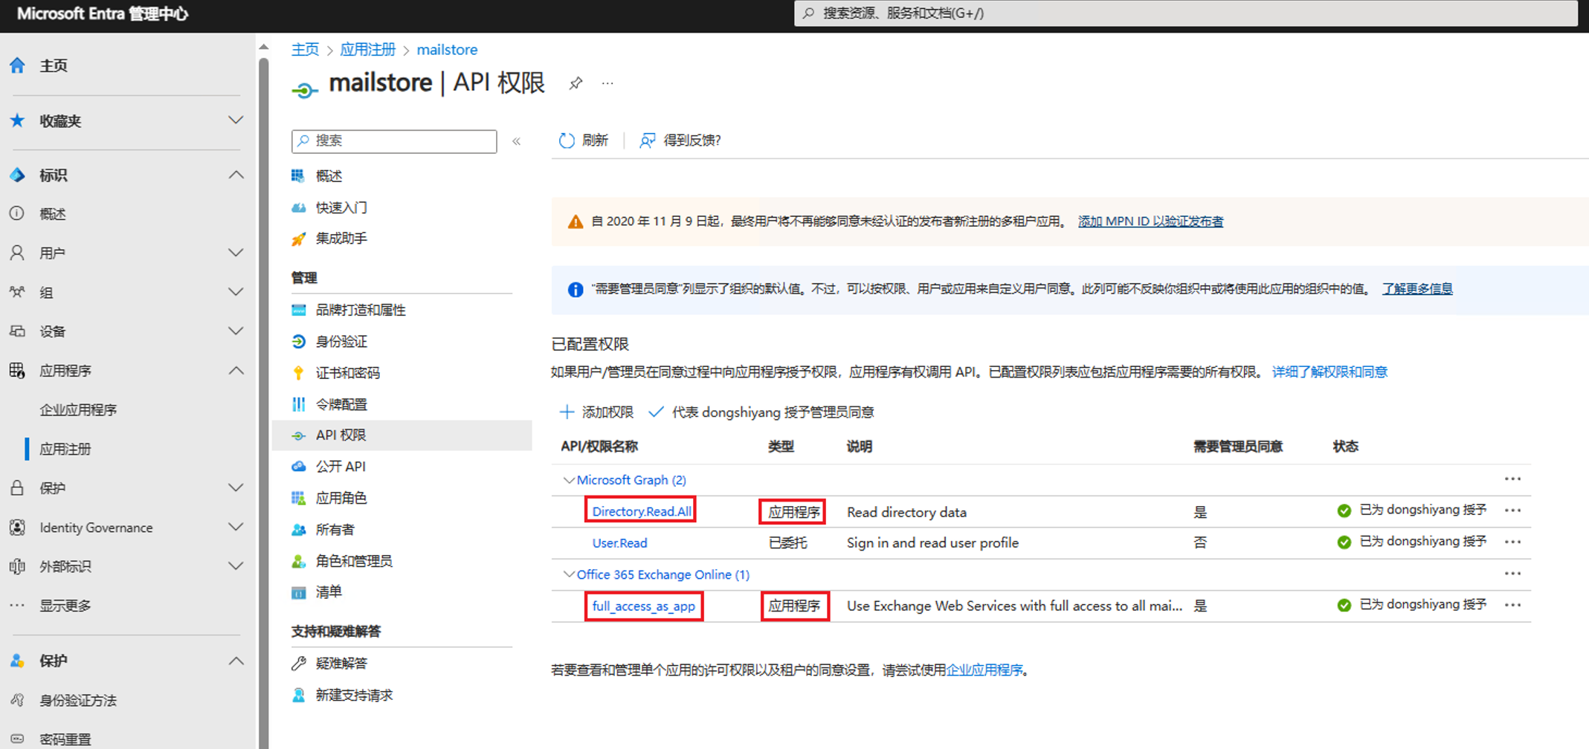Expand the 用户 sidebar chevron
Screen dimensions: 1589x749
click(x=236, y=253)
